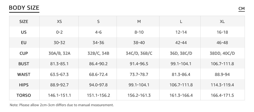The image size is (254, 112).
Task: Select the BUST row label
Action: pos(24,64)
